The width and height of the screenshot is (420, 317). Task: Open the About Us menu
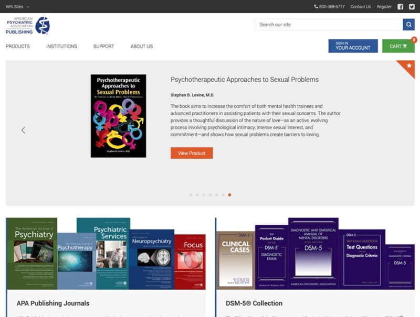142,46
